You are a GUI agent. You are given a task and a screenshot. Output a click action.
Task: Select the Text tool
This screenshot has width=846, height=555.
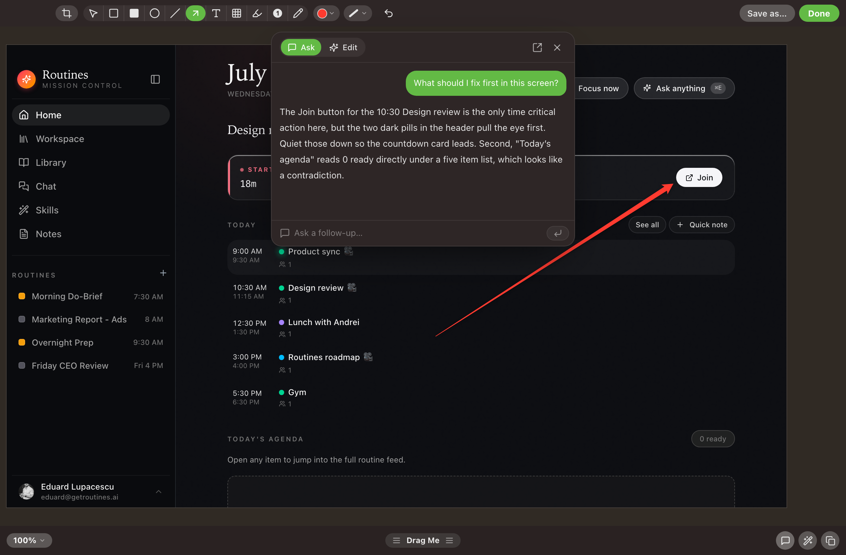click(x=216, y=14)
